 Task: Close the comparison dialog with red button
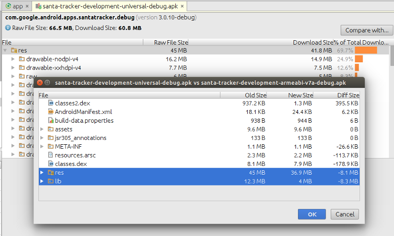[40, 82]
